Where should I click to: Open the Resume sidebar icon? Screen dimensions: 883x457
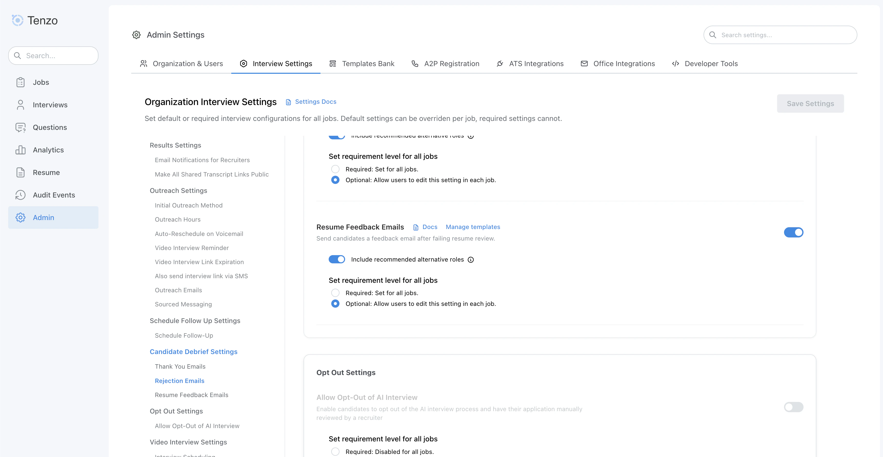point(21,172)
